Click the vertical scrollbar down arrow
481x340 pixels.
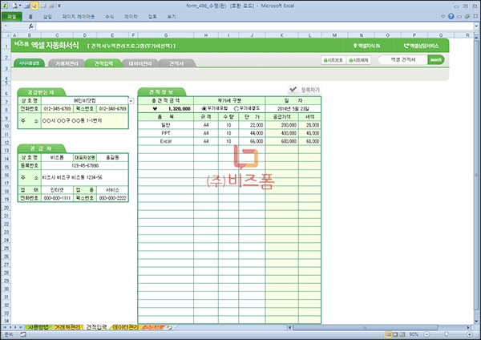point(476,321)
